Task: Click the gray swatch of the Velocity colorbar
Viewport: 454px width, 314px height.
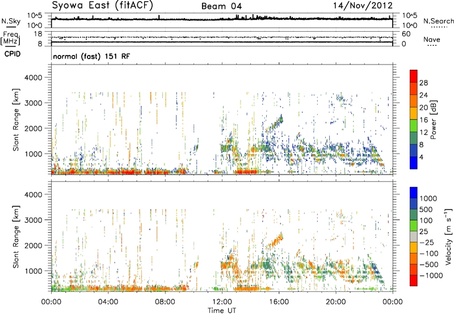Action: [414, 236]
